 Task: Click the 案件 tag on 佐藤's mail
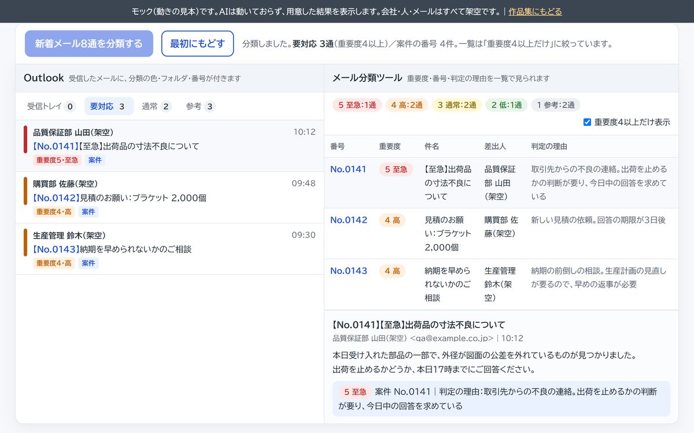(88, 212)
